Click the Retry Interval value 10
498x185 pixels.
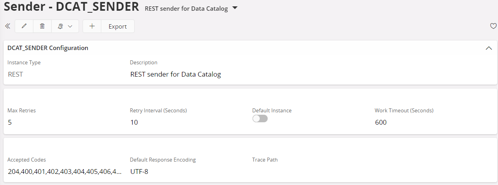[x=134, y=122]
